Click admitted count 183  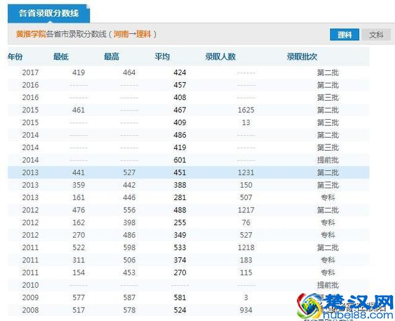[246, 260]
